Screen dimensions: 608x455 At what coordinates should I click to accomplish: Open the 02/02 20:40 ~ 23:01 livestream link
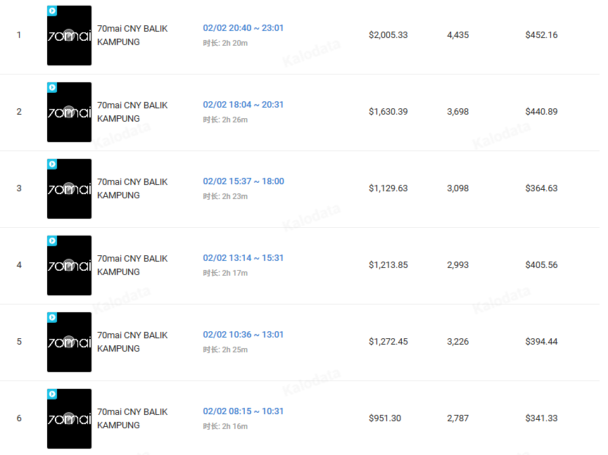click(243, 28)
